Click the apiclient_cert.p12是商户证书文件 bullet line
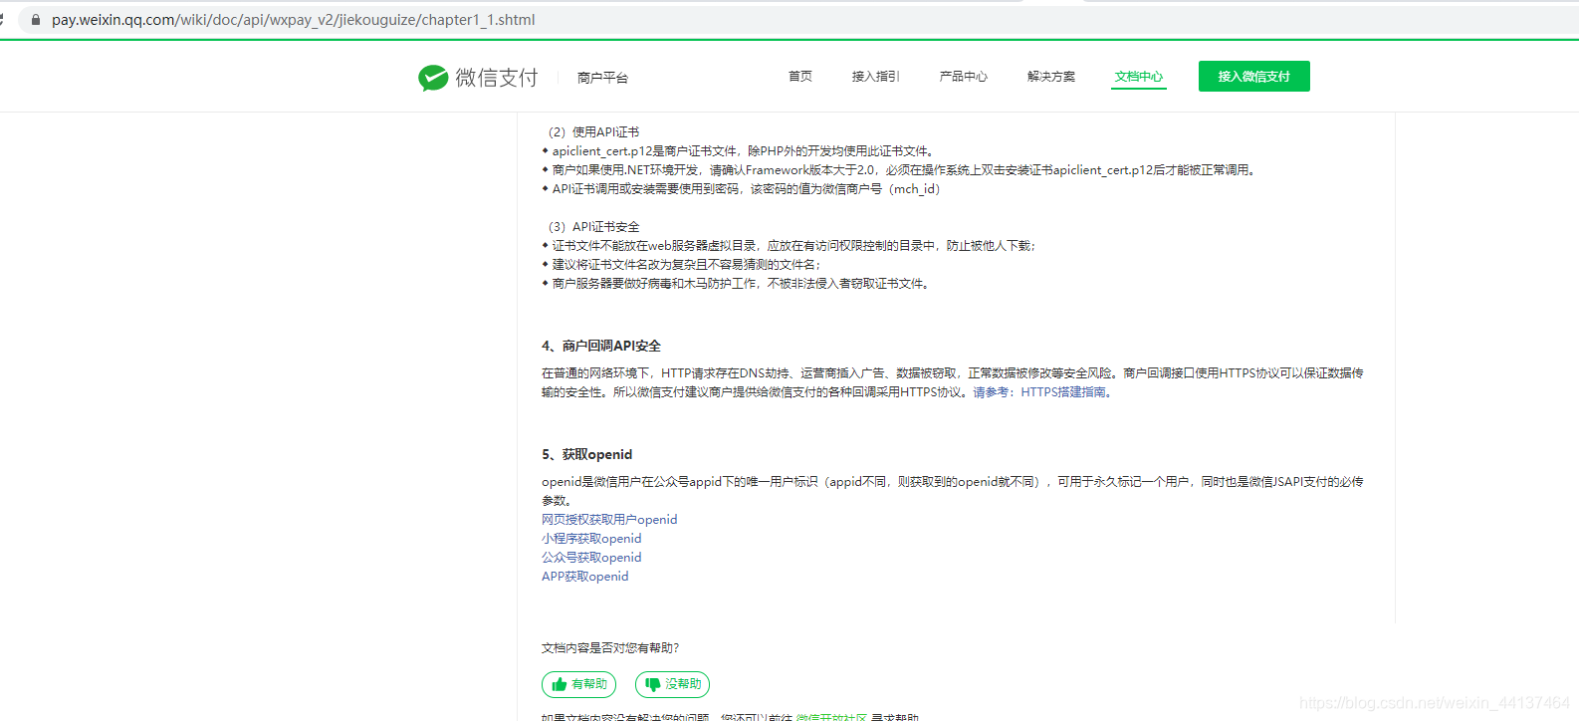This screenshot has width=1579, height=721. click(x=740, y=151)
